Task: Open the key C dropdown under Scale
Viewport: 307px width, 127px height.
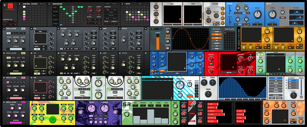Action: (x=92, y=23)
